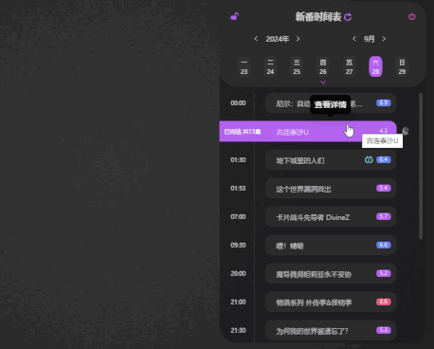Click the 5.2 rating badge
Image resolution: width=434 pixels, height=349 pixels.
(x=384, y=273)
